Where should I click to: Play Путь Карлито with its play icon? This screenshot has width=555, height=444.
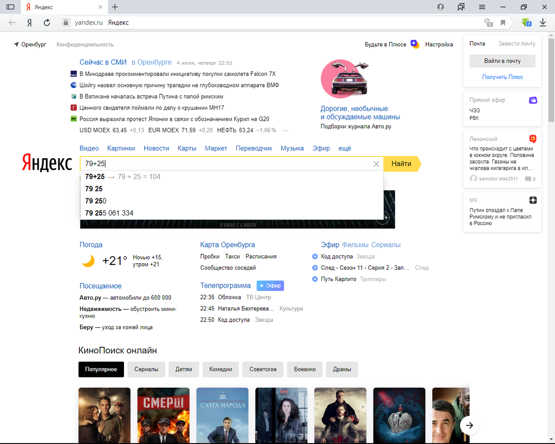[x=315, y=279]
